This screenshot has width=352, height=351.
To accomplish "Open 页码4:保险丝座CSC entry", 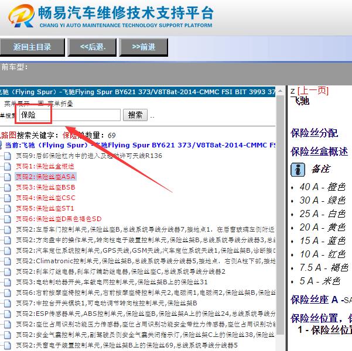I will click(x=46, y=198).
